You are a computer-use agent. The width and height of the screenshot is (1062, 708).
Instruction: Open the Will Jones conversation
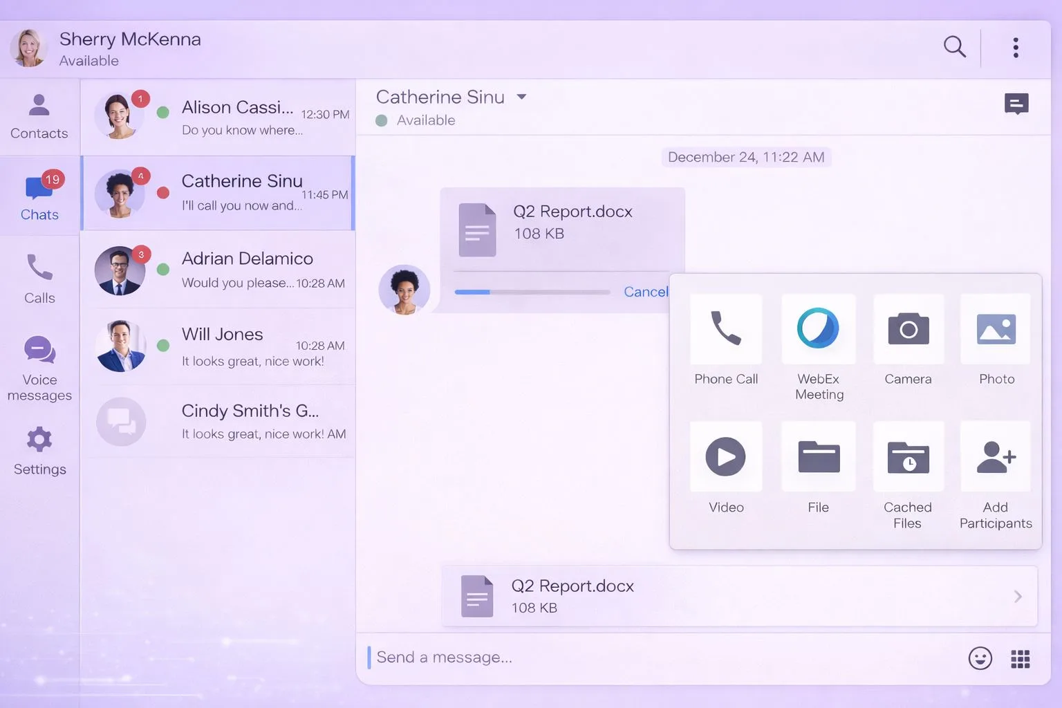click(x=218, y=346)
